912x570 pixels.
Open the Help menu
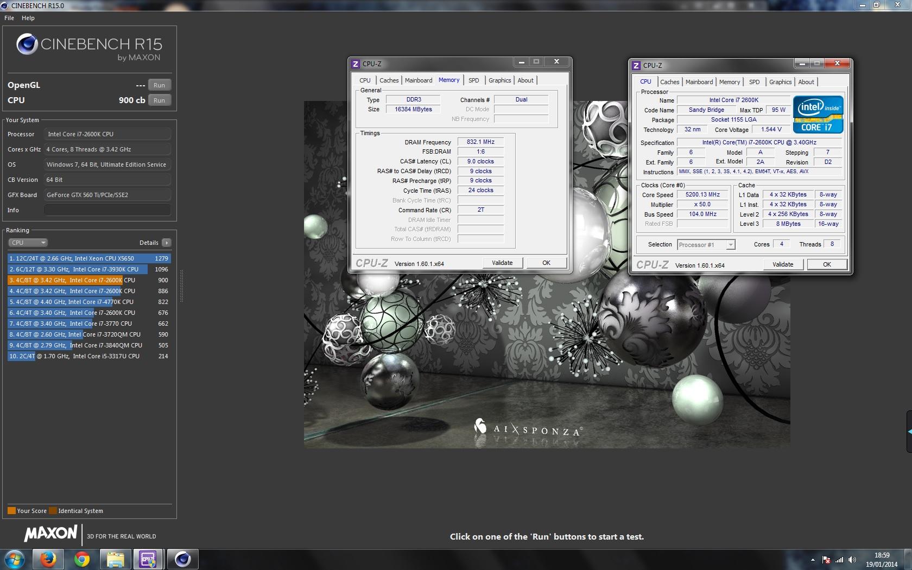click(28, 18)
